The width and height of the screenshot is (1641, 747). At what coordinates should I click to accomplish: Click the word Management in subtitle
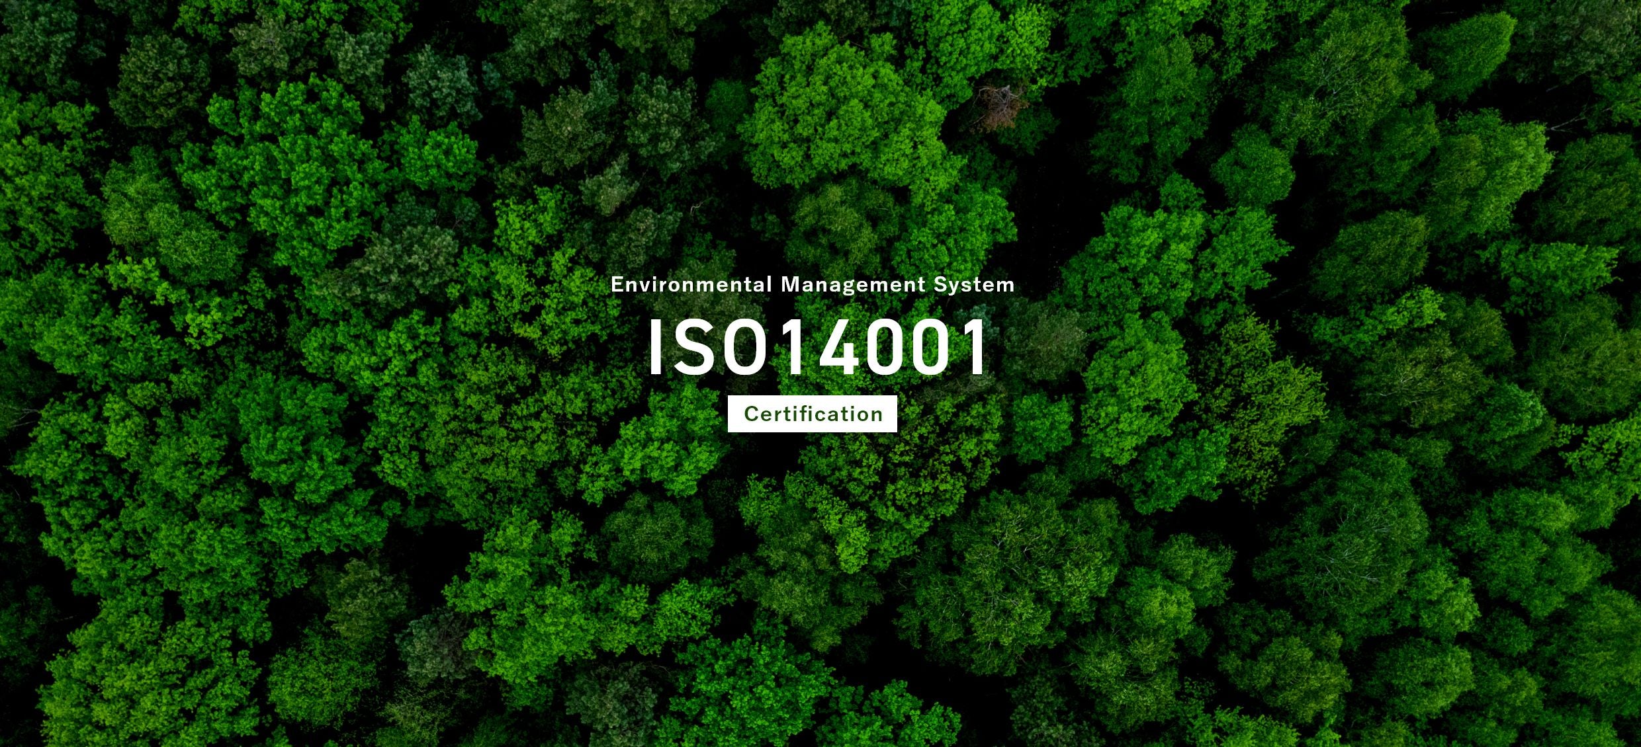click(x=853, y=285)
